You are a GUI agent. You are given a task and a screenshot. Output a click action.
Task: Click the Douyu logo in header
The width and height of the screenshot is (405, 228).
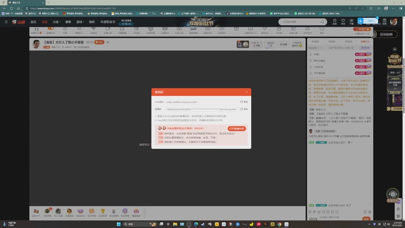[x=19, y=22]
